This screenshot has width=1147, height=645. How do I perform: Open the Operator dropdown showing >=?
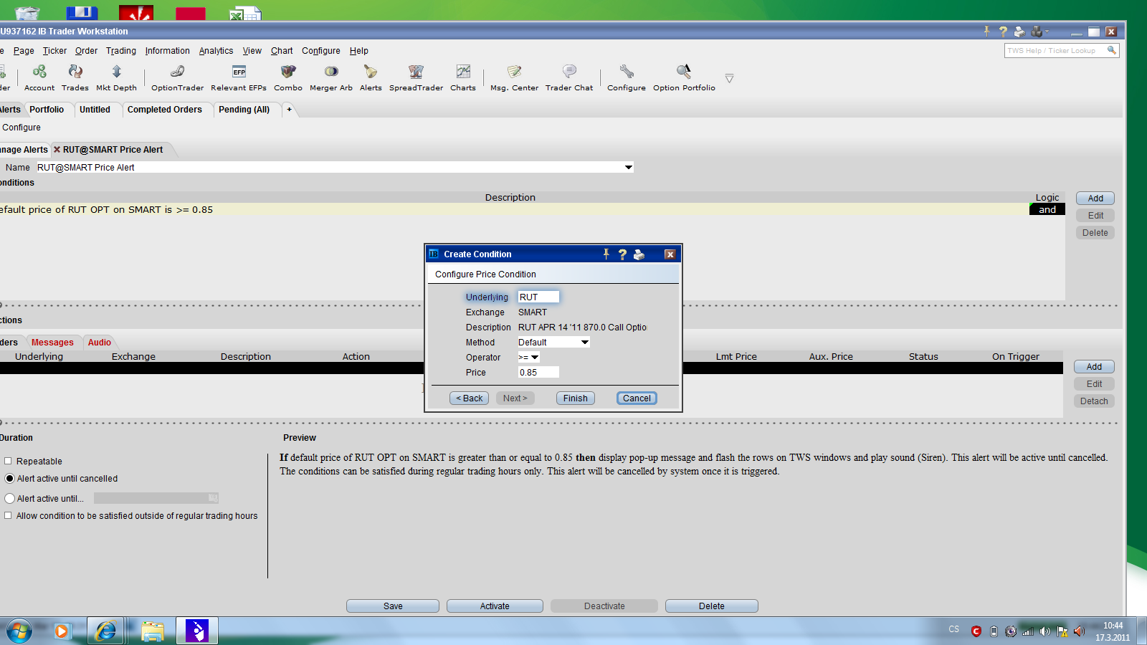click(x=535, y=358)
